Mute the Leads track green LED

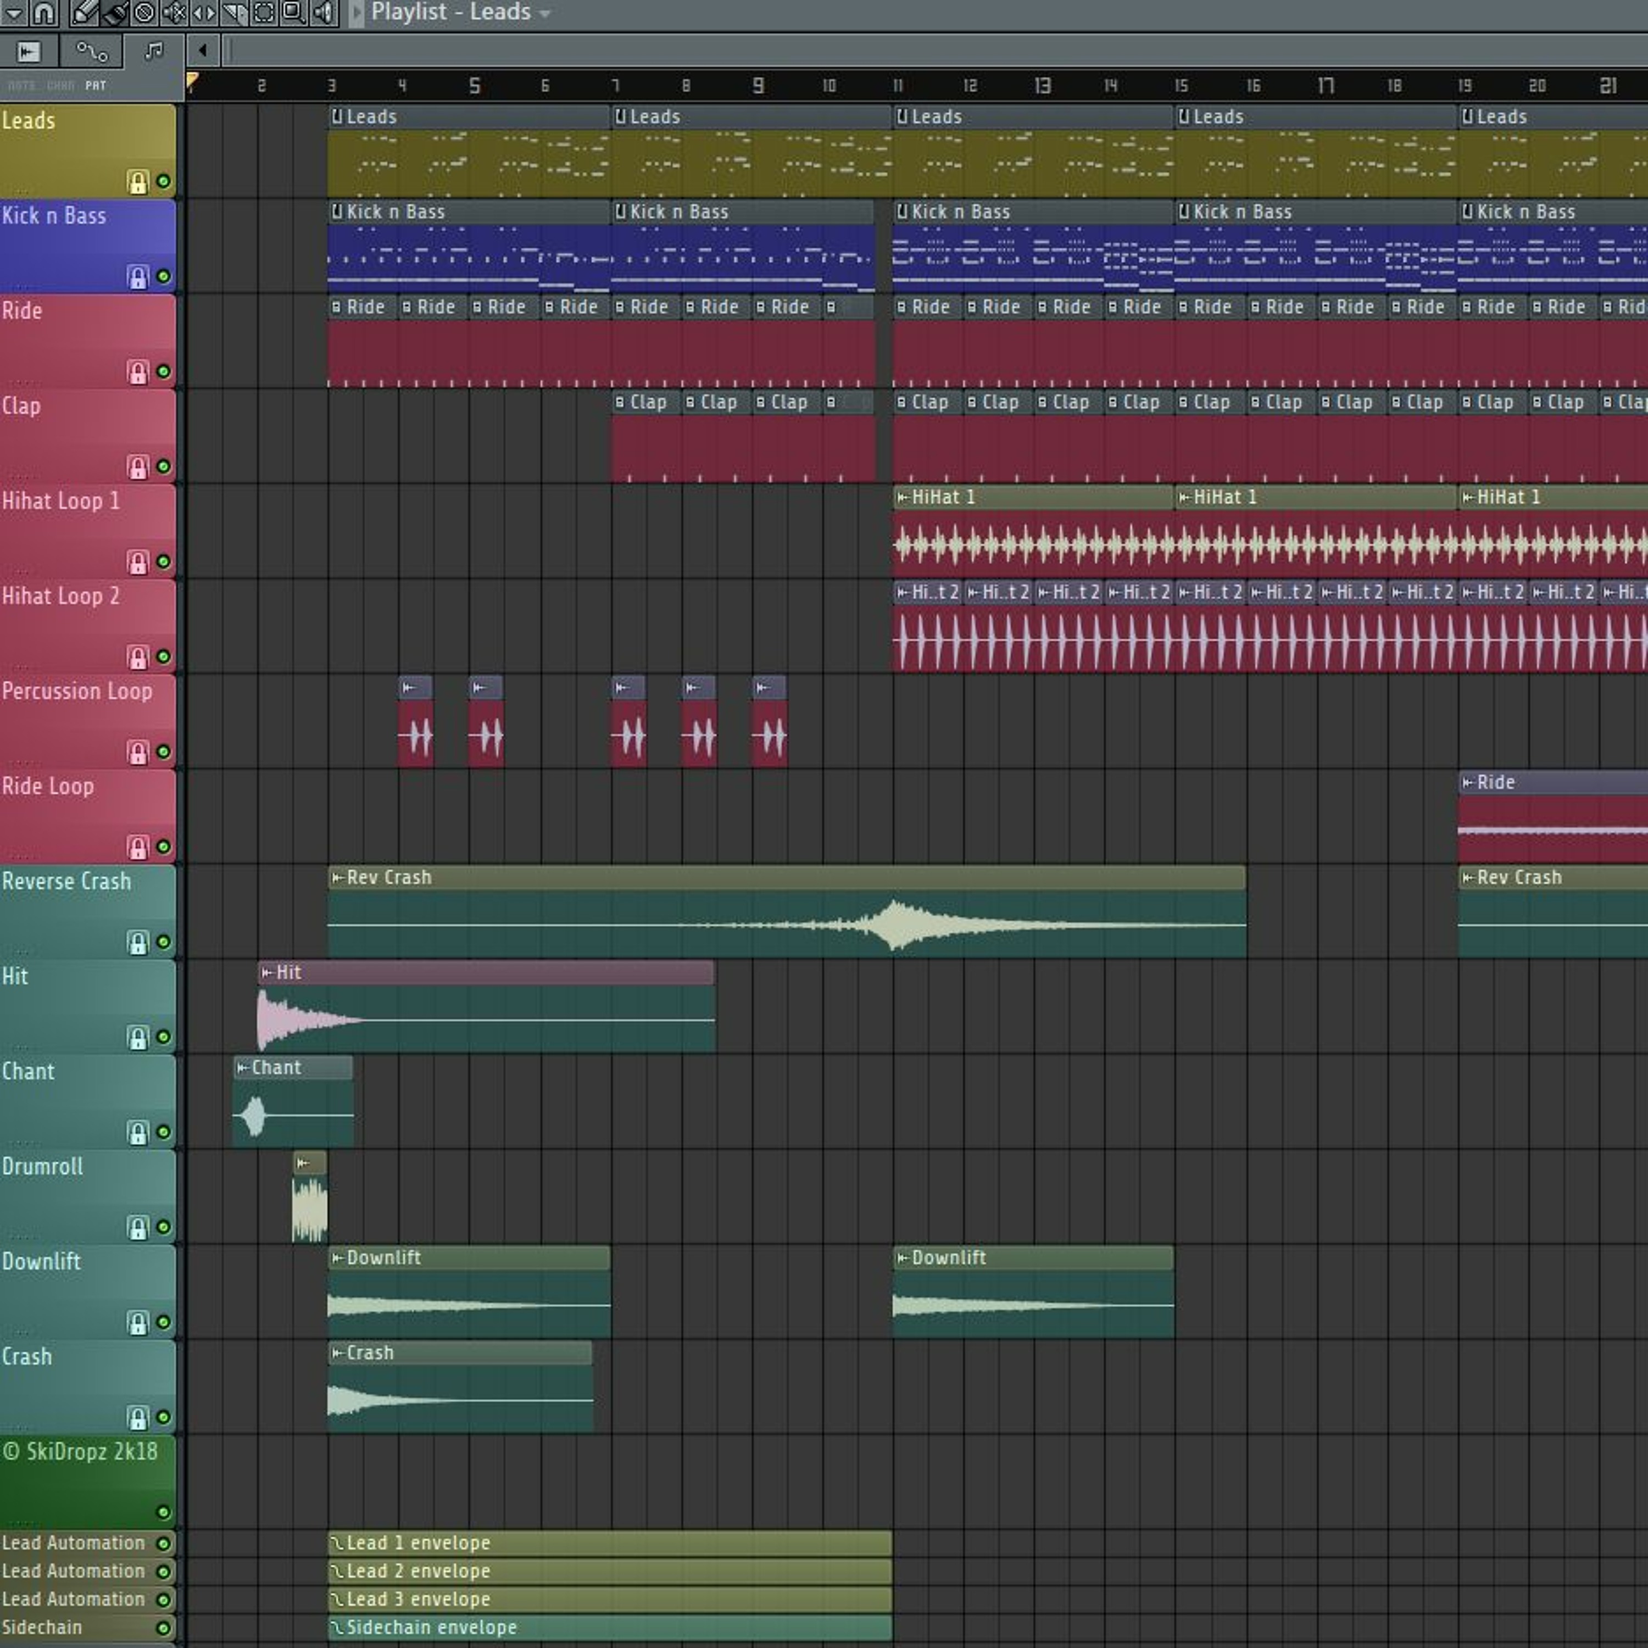click(163, 182)
